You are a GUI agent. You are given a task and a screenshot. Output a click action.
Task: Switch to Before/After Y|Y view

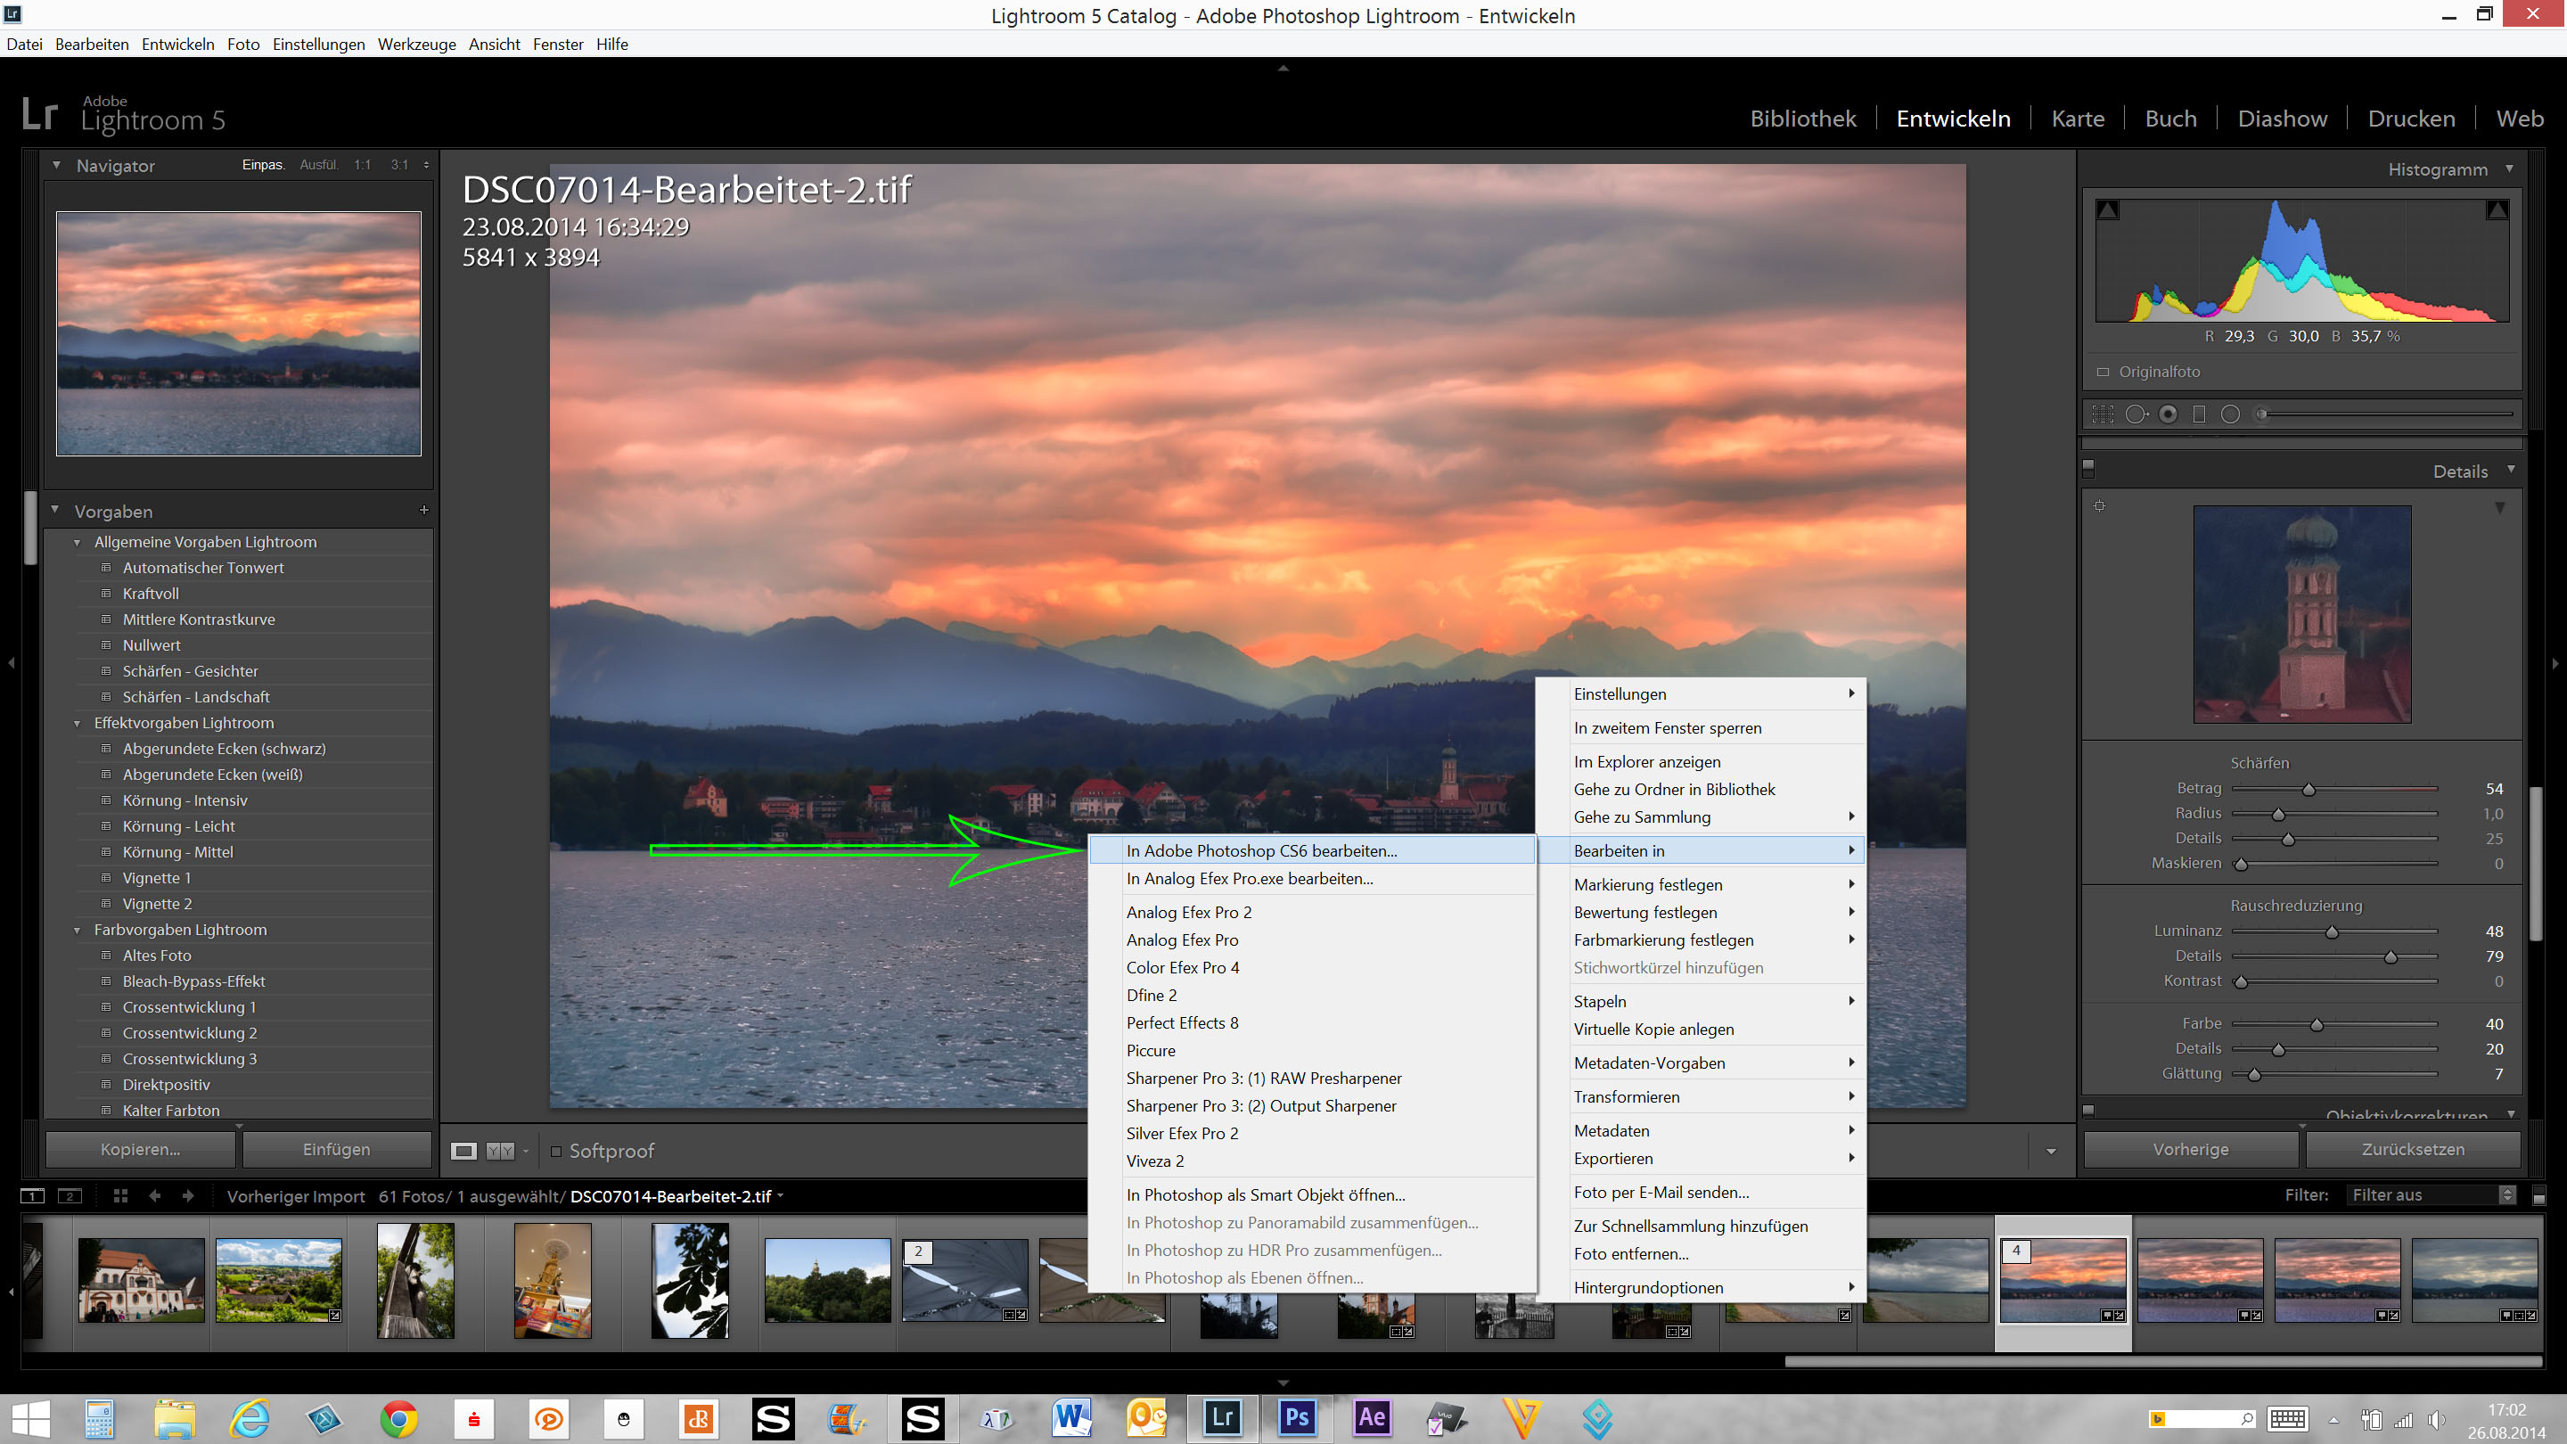(500, 1151)
